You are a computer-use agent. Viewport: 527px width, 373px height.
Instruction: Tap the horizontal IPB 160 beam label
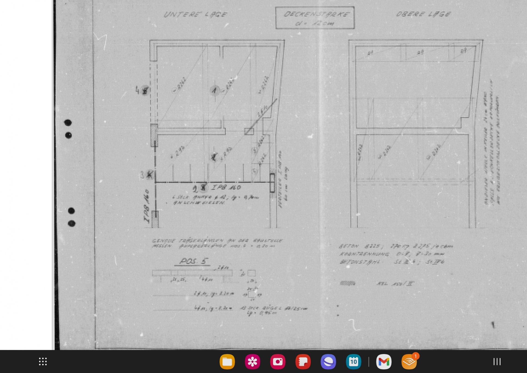(x=226, y=188)
